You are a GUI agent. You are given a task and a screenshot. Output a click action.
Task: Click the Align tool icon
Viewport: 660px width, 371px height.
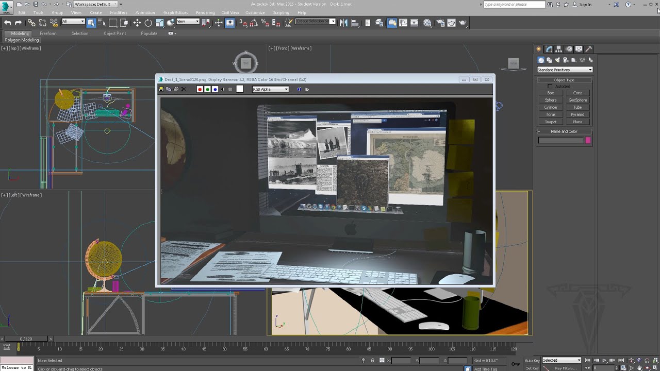point(354,23)
